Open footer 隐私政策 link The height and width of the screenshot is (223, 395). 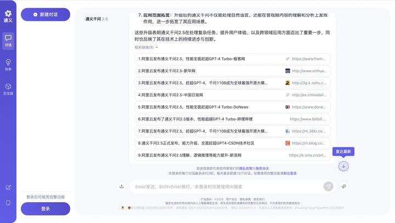click(245, 199)
